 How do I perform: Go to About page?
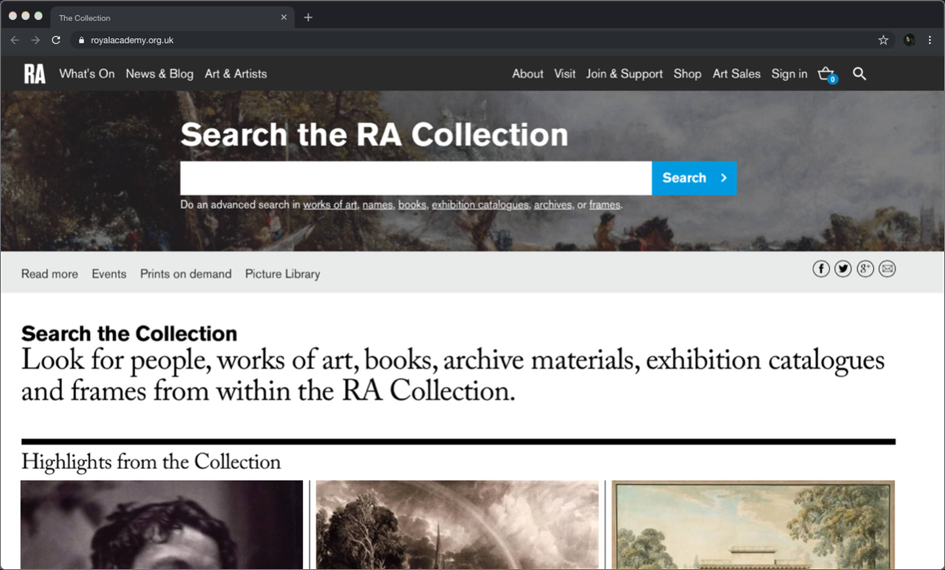coord(528,74)
